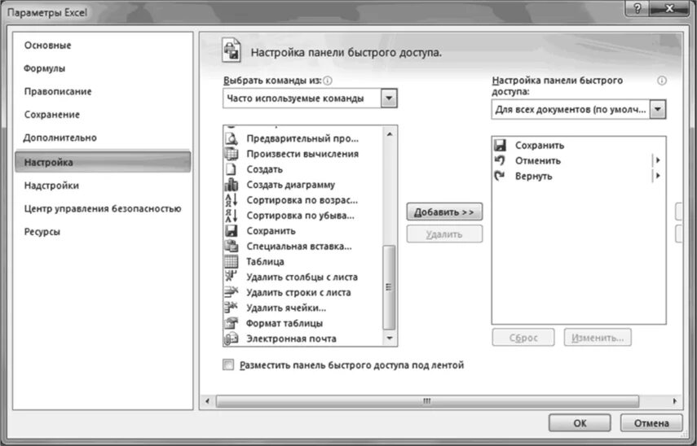The image size is (697, 446).
Task: Open the Формулы settings category
Action: coord(45,68)
